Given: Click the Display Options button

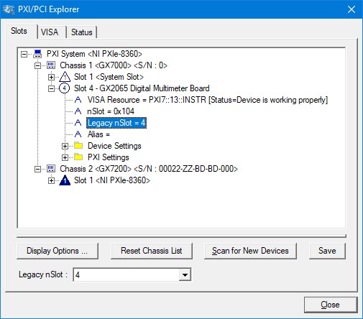Looking at the screenshot, I should pos(58,251).
